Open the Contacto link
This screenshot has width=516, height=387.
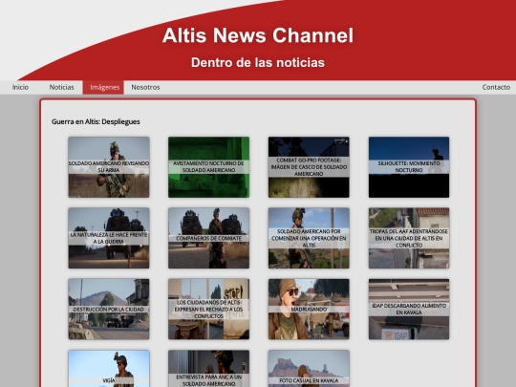click(x=496, y=87)
